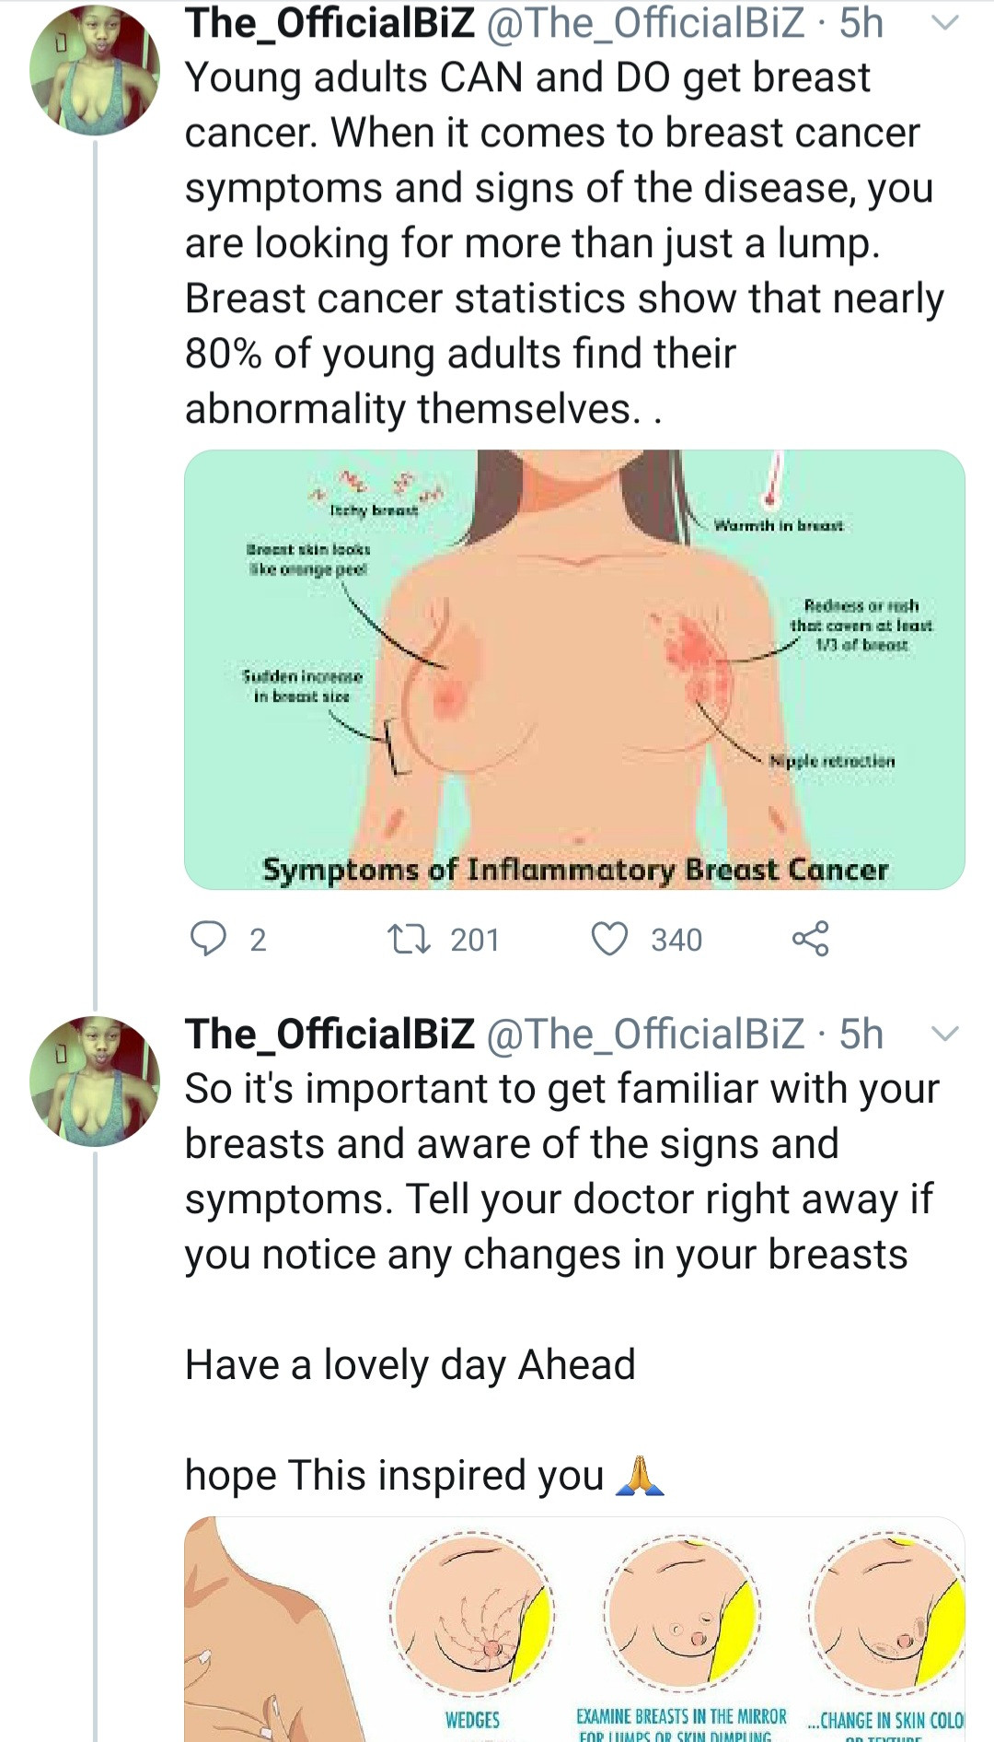Expand the second tweet's options chevron
Screen dimensions: 994x1742
point(945,1034)
